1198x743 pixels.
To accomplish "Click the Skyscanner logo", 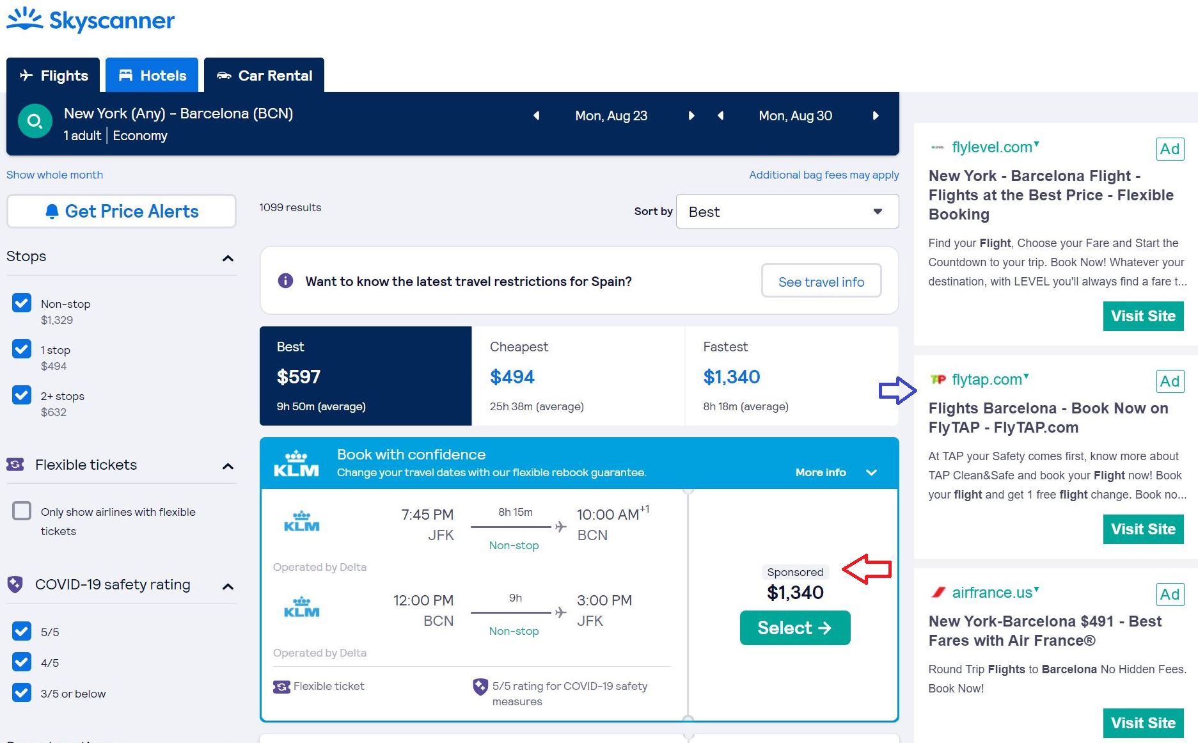I will pyautogui.click(x=90, y=20).
